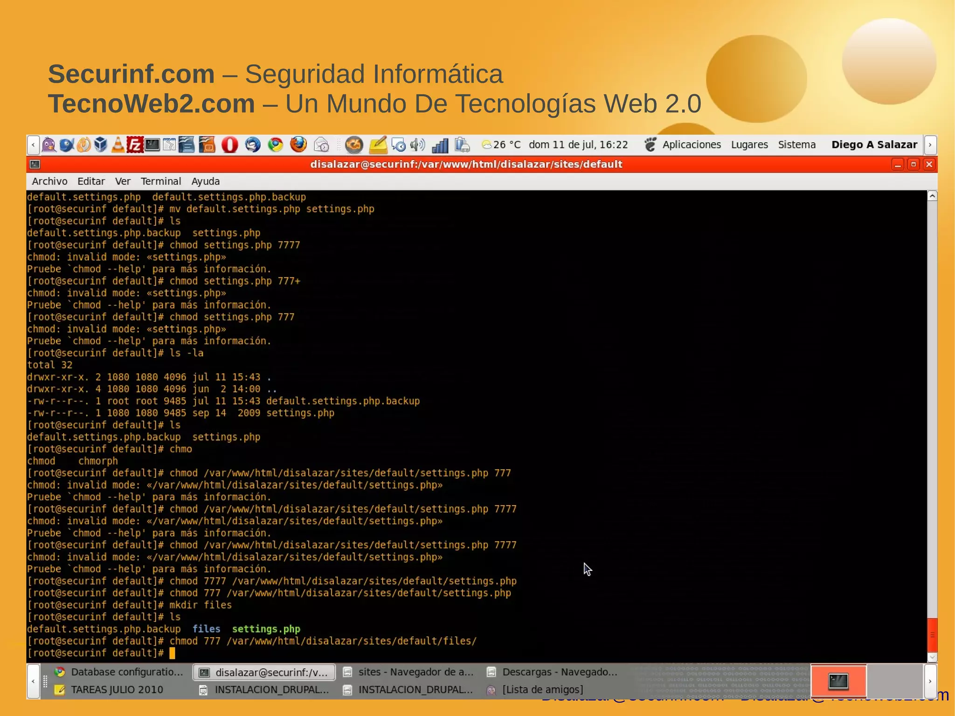The height and width of the screenshot is (716, 955).
Task: Open the Ver menu
Action: pyautogui.click(x=123, y=181)
